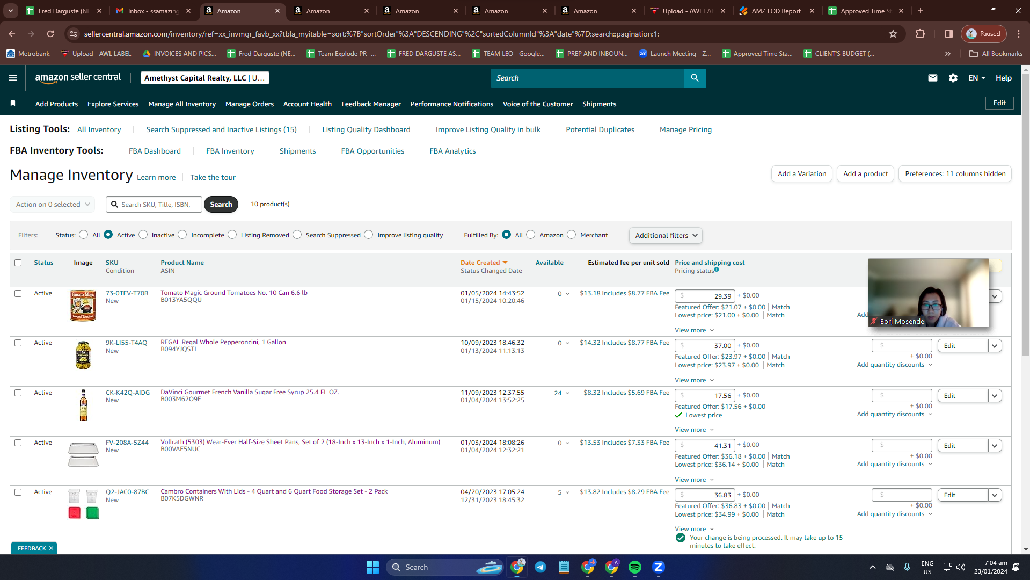Select the Cambro Containers row checkbox
This screenshot has width=1030, height=580.
(x=18, y=492)
